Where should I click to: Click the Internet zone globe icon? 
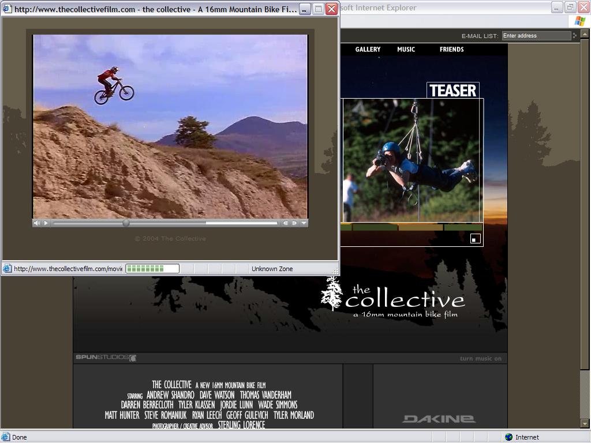(x=509, y=437)
